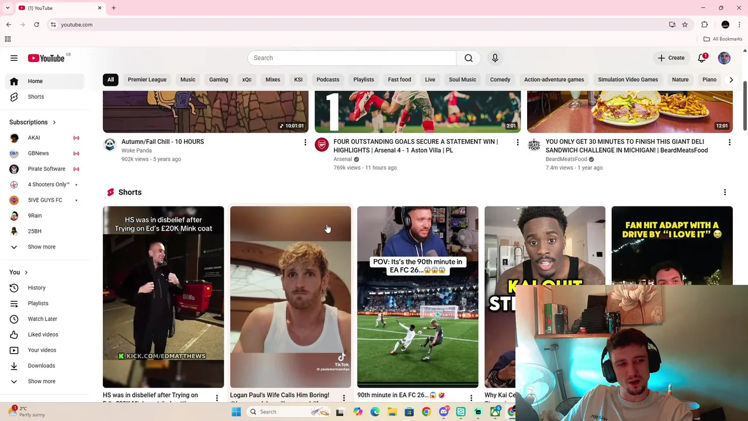Open options for BeardMeatsFood video

tap(729, 142)
